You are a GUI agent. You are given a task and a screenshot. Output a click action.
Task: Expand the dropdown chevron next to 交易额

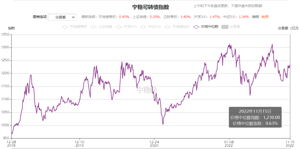tap(73, 17)
